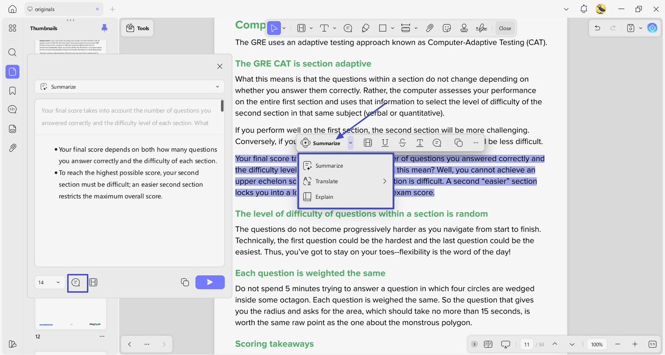
Task: Click the attachment paperclip icon in top toolbar
Action: point(430,28)
